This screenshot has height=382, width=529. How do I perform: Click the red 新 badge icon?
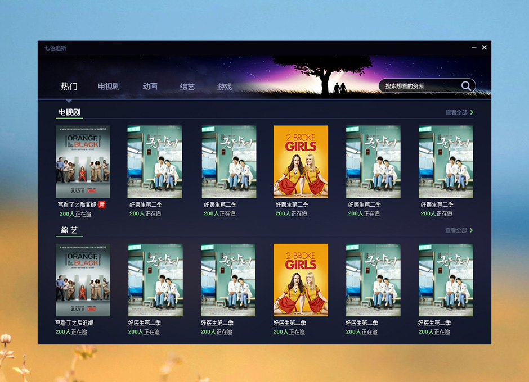pos(101,204)
